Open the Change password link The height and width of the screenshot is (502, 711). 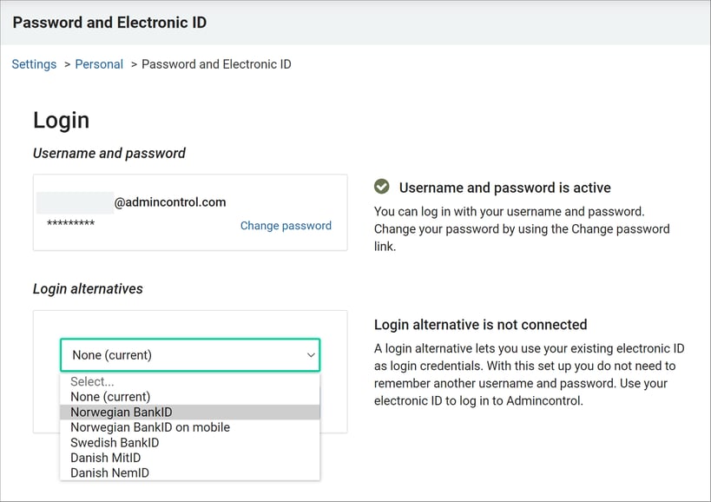coord(286,225)
